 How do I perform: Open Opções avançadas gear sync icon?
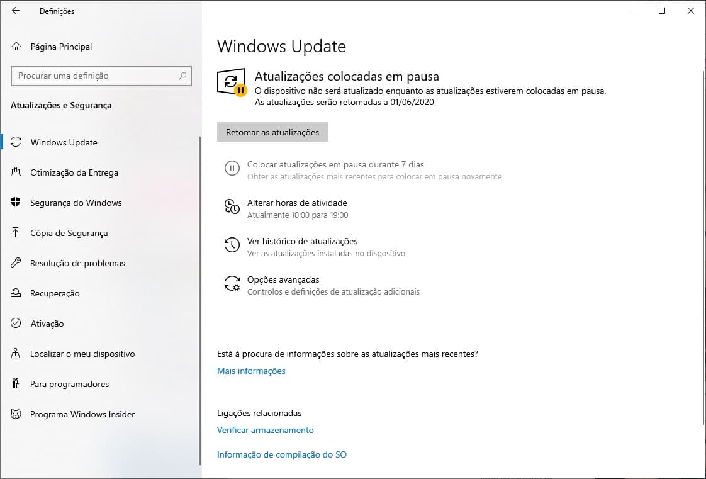pos(232,284)
